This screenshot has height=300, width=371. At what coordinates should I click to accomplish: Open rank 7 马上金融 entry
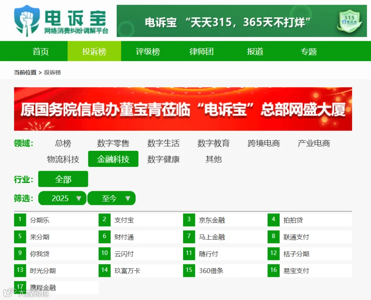tap(225, 237)
